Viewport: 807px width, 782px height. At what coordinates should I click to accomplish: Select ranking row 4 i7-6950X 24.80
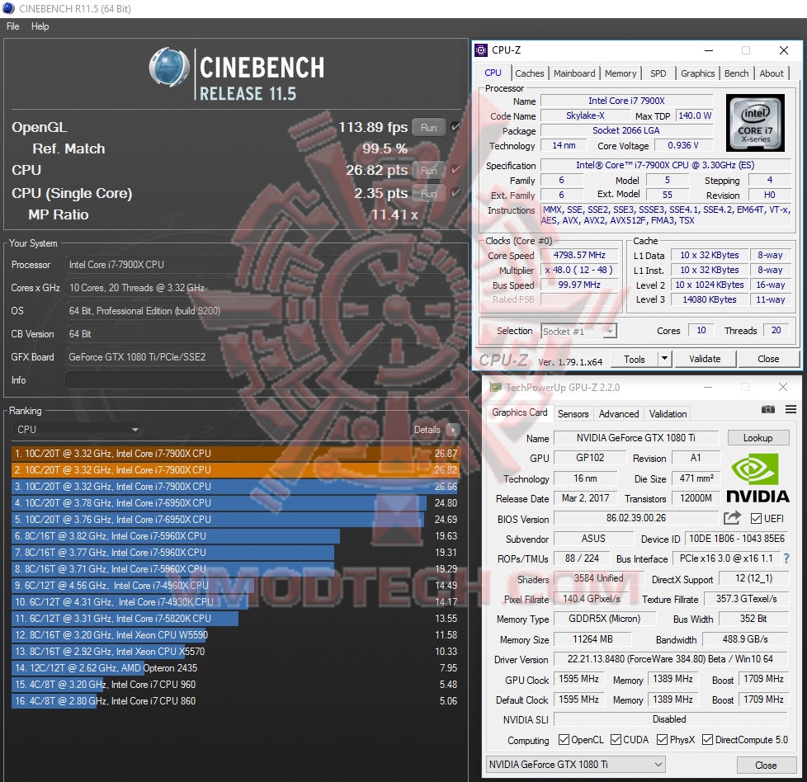(x=236, y=502)
